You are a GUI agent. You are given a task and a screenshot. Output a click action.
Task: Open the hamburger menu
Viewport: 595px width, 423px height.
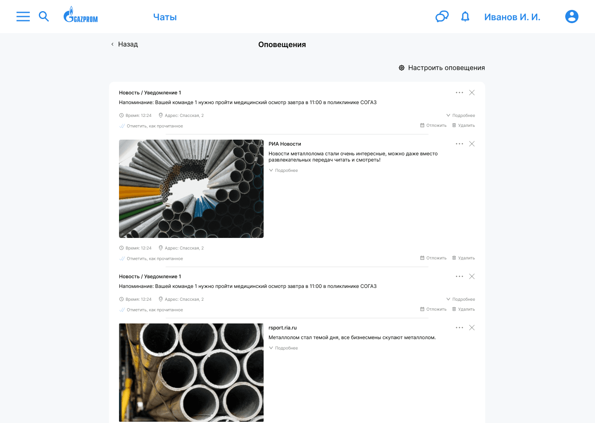click(x=23, y=17)
